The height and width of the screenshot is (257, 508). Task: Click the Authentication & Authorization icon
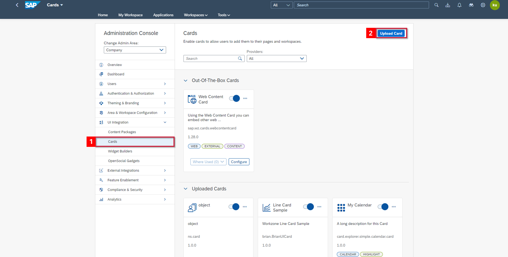[101, 93]
